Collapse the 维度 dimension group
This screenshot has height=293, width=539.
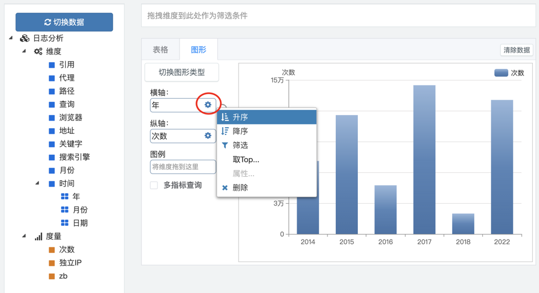point(24,51)
